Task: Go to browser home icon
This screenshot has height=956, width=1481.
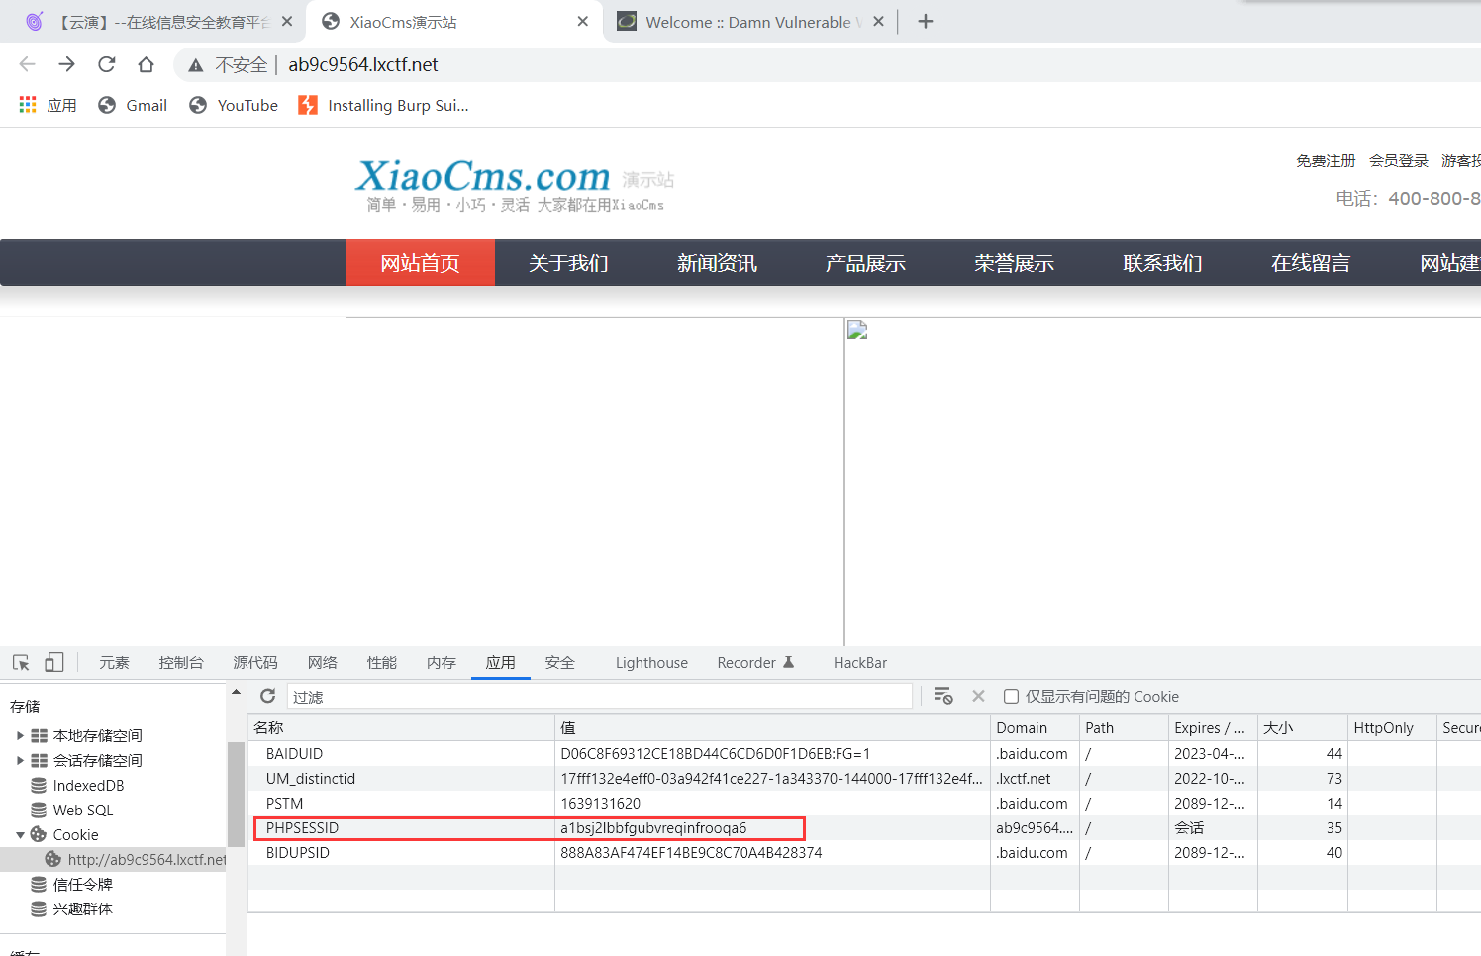Action: coord(146,64)
